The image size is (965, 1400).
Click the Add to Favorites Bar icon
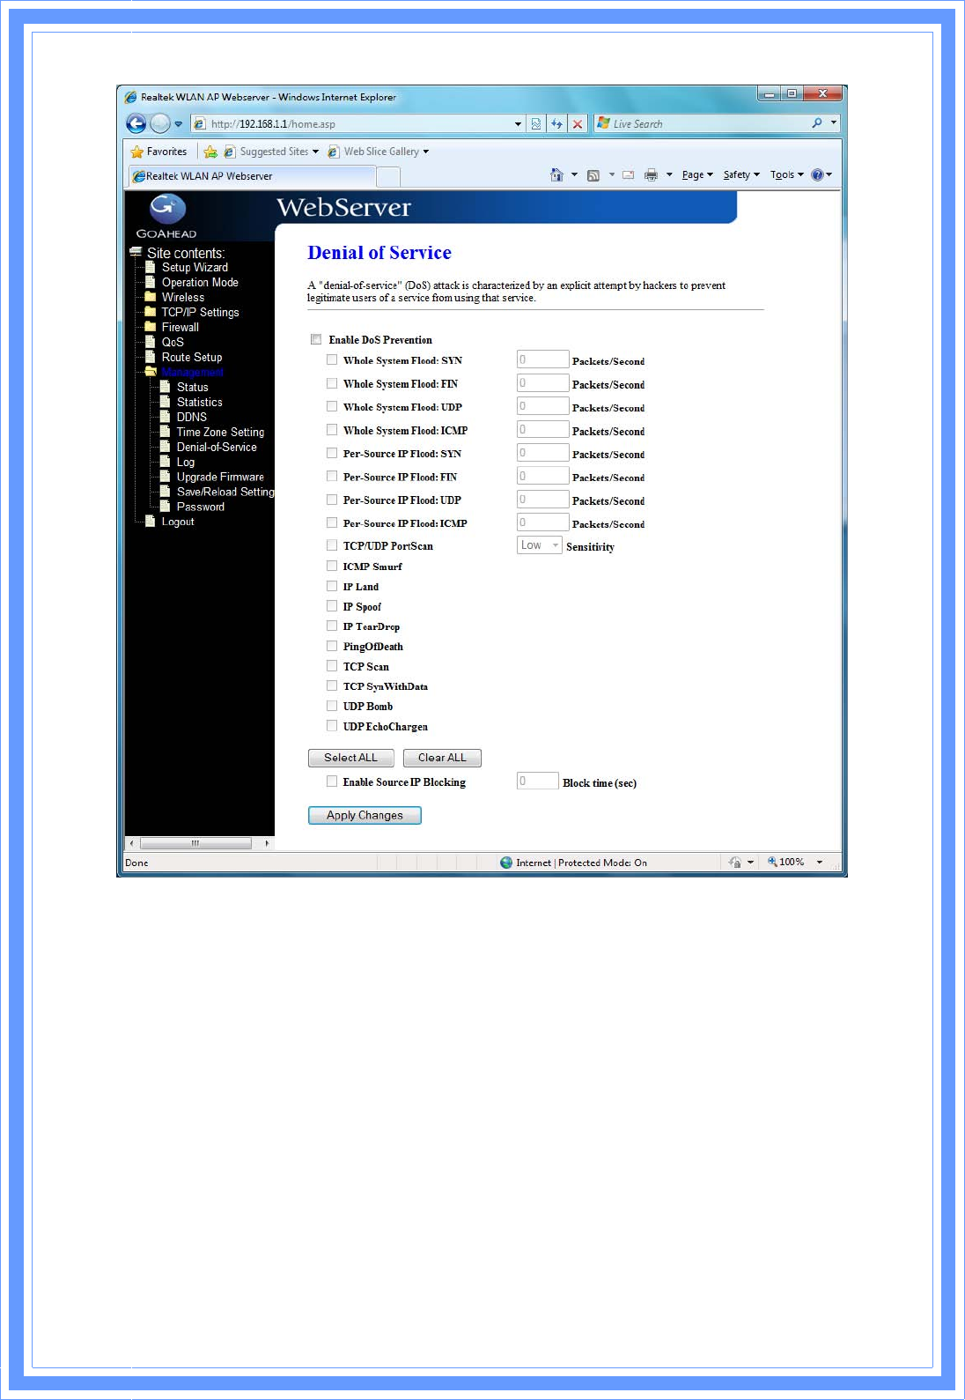[x=210, y=152]
